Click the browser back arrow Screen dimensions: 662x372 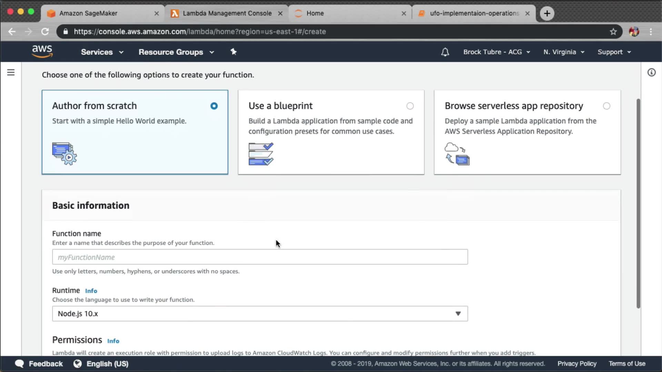pyautogui.click(x=12, y=32)
